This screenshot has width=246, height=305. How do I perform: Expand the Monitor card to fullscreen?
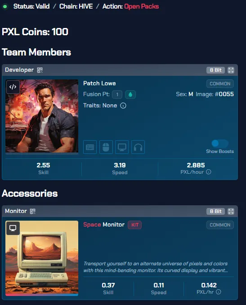click(x=231, y=212)
